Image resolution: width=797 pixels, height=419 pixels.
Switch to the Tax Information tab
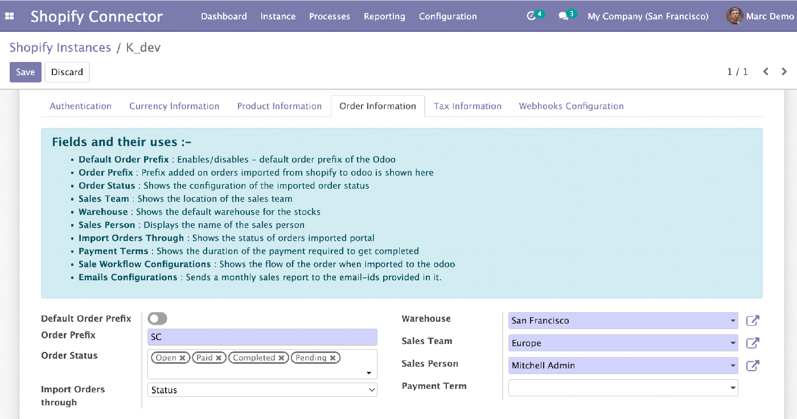click(x=467, y=106)
